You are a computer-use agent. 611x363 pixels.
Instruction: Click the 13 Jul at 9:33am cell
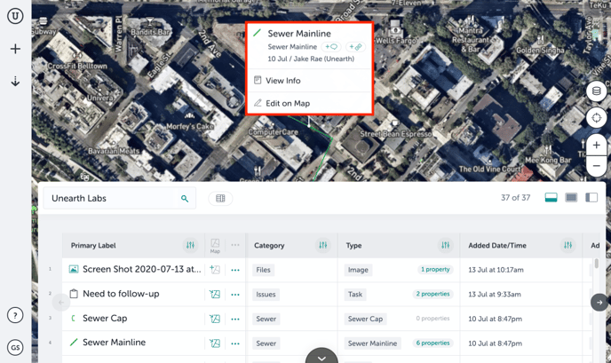(x=495, y=294)
